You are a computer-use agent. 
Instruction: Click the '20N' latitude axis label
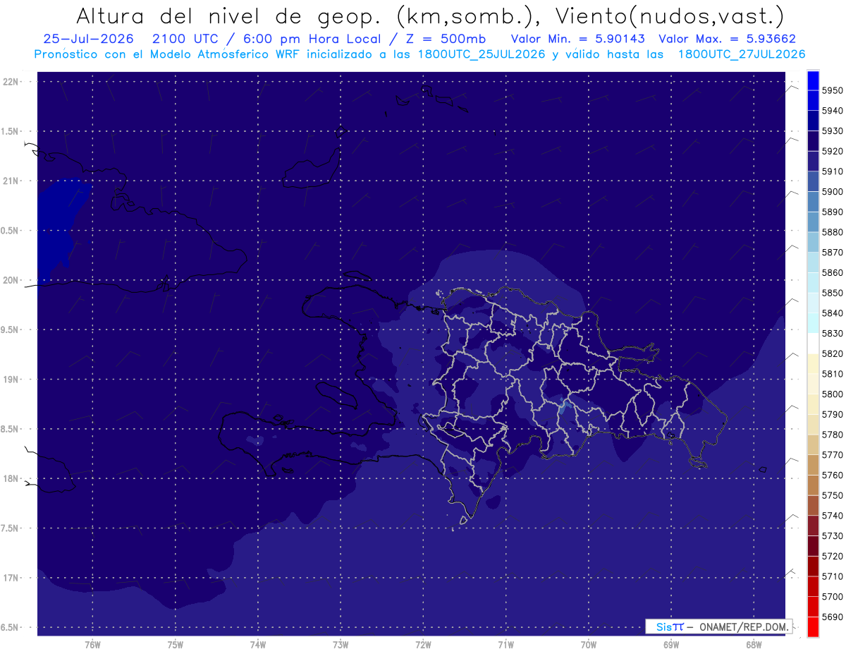pyautogui.click(x=11, y=281)
